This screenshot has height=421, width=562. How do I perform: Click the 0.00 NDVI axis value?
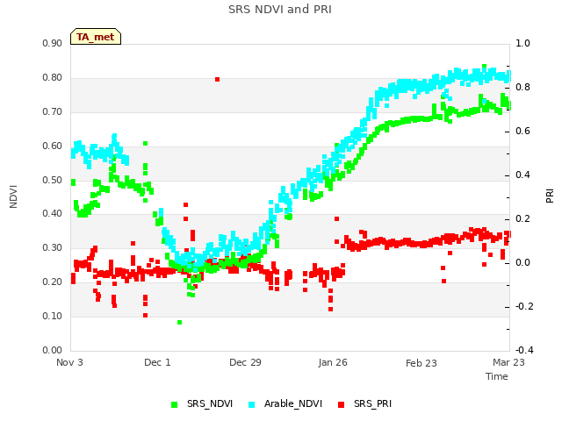53,350
